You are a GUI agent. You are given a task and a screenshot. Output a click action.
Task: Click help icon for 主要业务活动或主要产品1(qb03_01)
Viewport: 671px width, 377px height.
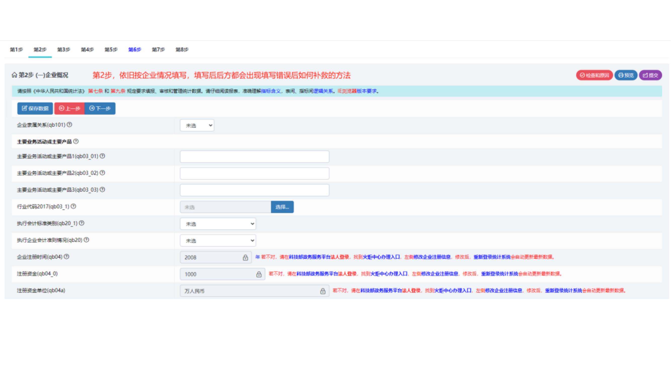[102, 156]
